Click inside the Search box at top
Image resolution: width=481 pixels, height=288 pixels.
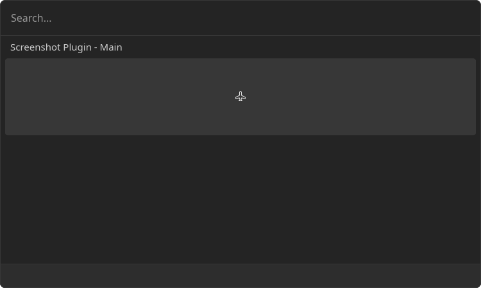pyautogui.click(x=240, y=18)
